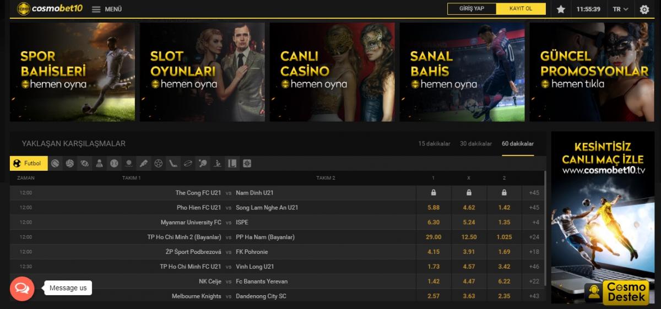Open the tennis ball sport filter
This screenshot has width=661, height=309.
55,164
